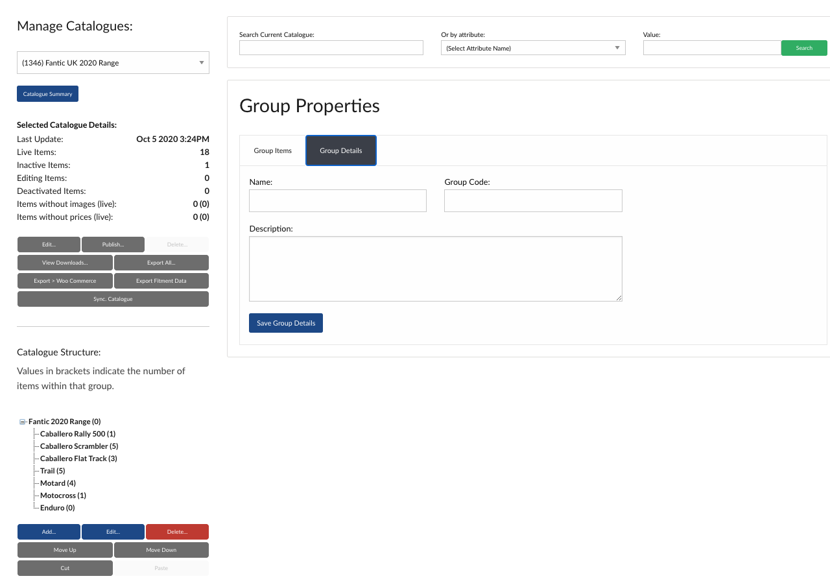Click the Export > Woo Commerce button

(x=65, y=281)
